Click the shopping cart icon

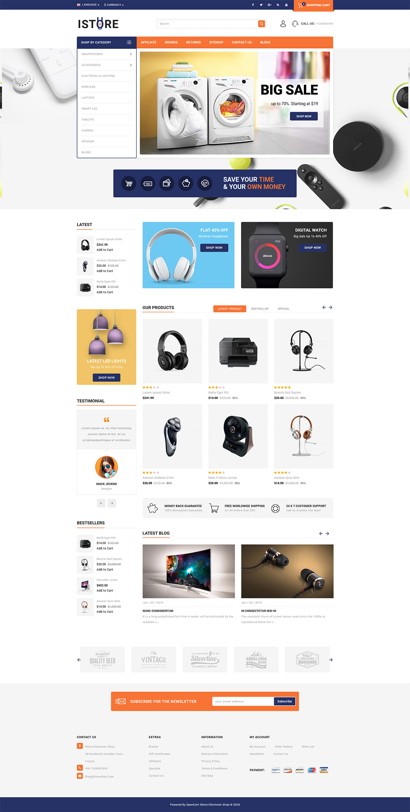coord(300,5)
